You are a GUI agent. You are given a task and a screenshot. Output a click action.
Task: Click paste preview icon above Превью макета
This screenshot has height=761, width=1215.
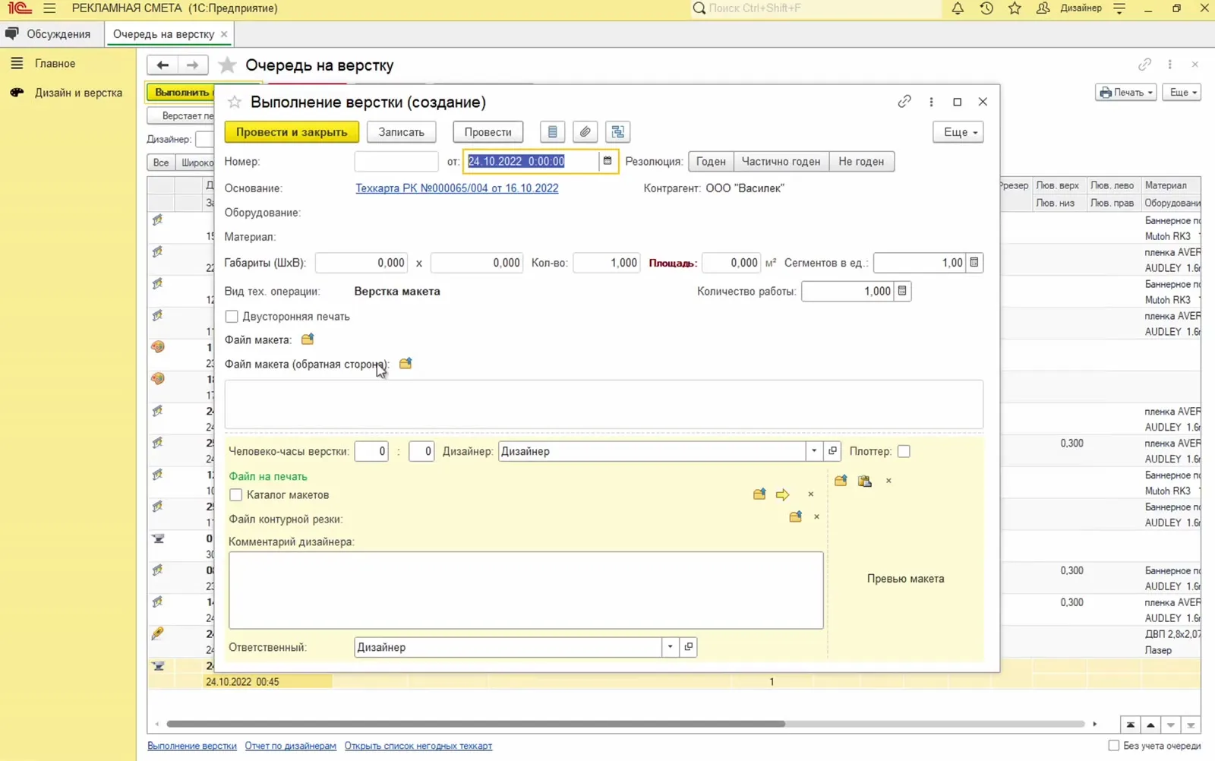[865, 481]
